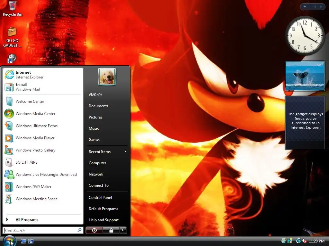The height and width of the screenshot is (246, 329).
Task: Lock the computer with padlock button
Action: tap(111, 230)
